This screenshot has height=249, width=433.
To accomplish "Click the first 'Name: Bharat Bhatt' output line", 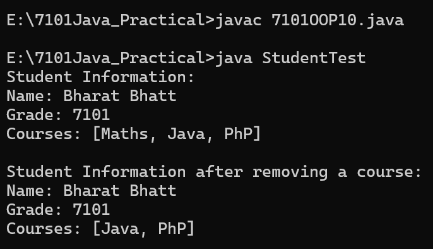I will coord(92,96).
